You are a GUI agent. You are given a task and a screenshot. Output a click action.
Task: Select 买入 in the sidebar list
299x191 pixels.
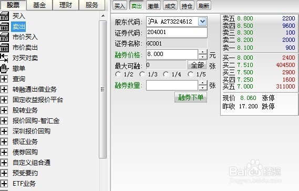[x=19, y=16]
